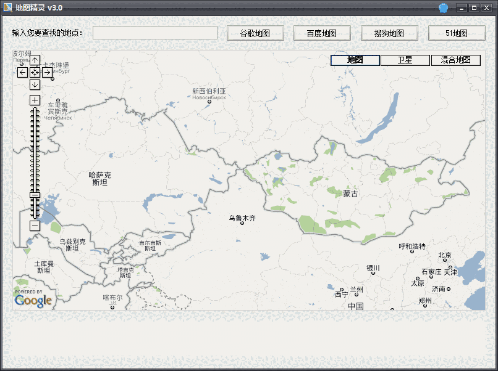Viewport: 498px width, 371px height.
Task: Pan the map right with arrow
Action: pos(47,73)
